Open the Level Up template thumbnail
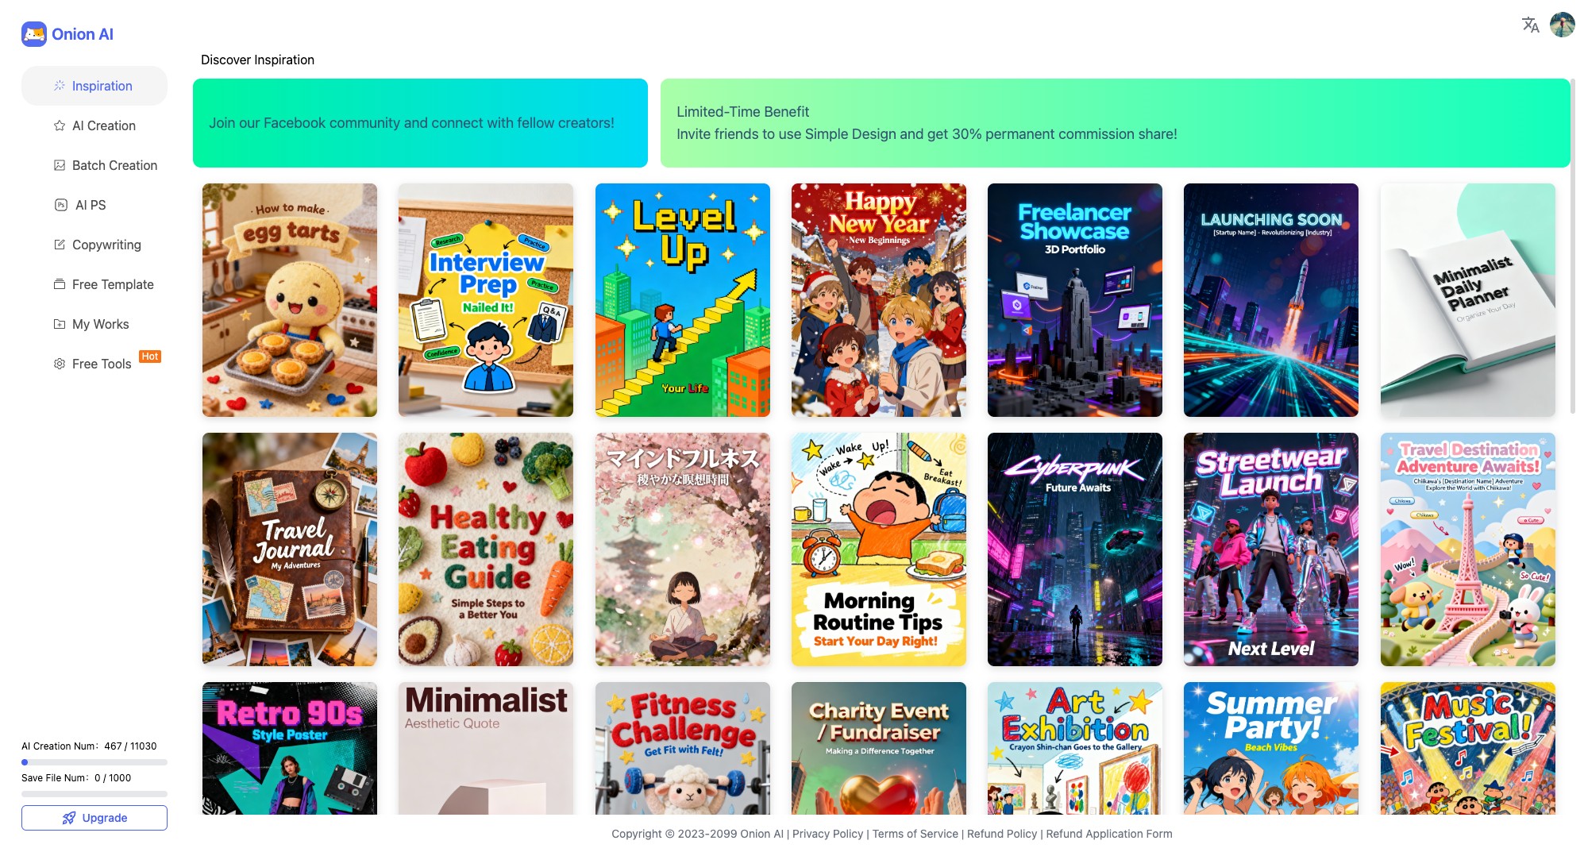Viewport: 1584px width, 852px height. 683,300
